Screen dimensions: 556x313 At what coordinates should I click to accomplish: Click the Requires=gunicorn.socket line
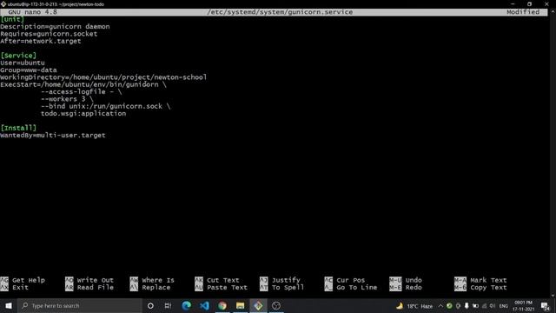pos(49,34)
